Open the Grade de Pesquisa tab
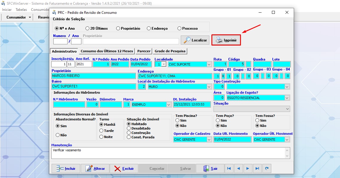Image resolution: width=340 pixels, height=178 pixels. tap(170, 51)
